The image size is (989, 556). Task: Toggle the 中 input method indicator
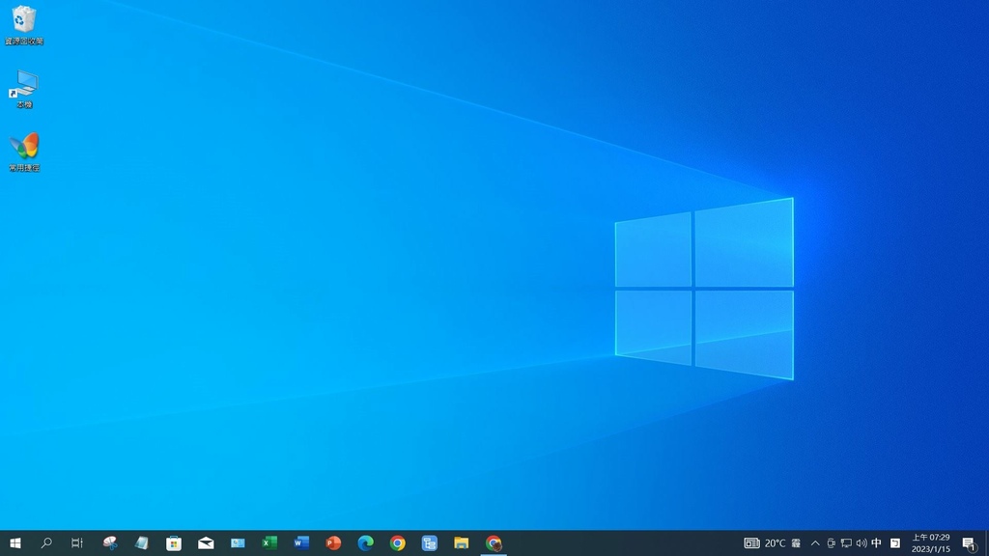877,542
